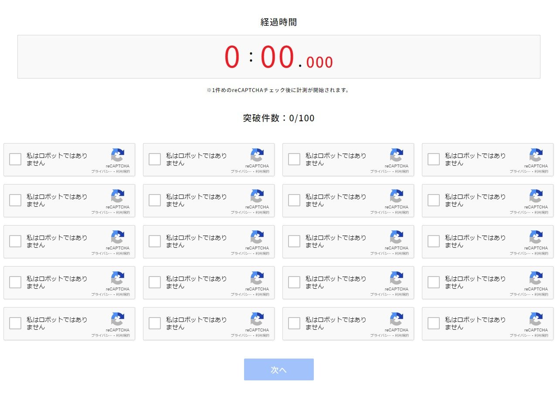Check the robot checkbox in the third-row second-column card
The width and height of the screenshot is (557, 400).
(x=154, y=241)
